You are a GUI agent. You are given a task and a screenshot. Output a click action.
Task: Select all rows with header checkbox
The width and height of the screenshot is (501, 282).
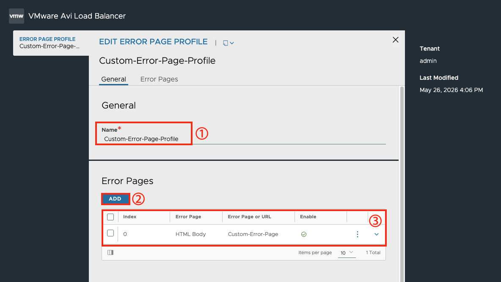[110, 217]
